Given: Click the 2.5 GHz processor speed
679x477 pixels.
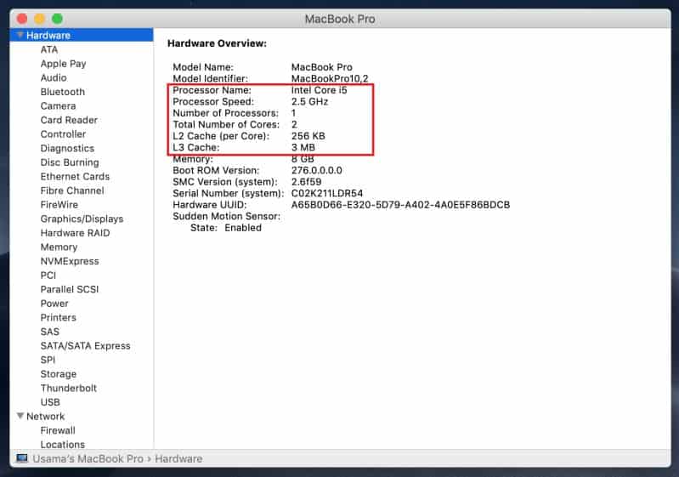Looking at the screenshot, I should 309,101.
